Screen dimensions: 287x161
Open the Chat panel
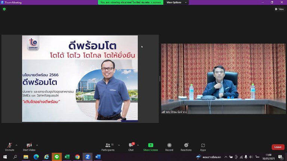click(x=131, y=147)
